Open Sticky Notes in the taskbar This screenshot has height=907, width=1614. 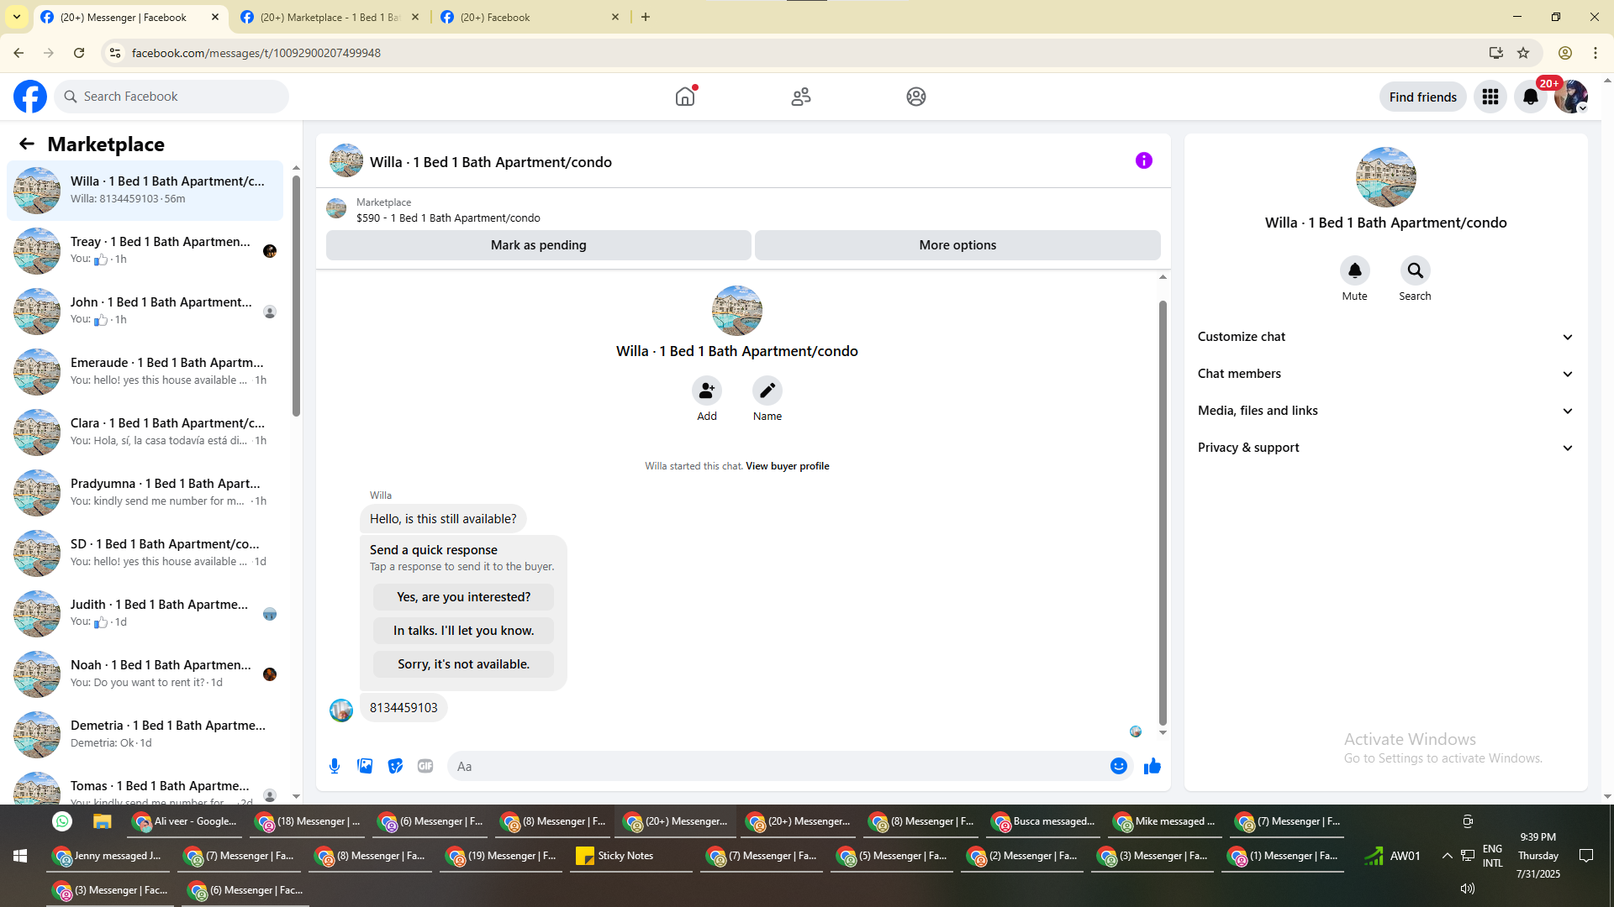tap(625, 856)
